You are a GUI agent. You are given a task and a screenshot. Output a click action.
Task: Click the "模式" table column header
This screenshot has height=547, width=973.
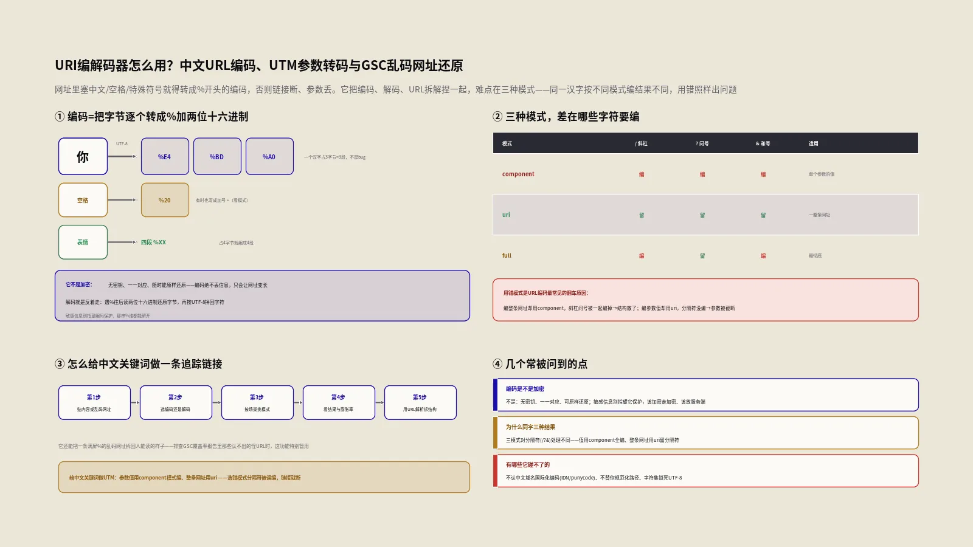pyautogui.click(x=507, y=143)
